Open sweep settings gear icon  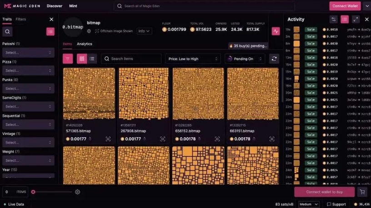click(77, 192)
